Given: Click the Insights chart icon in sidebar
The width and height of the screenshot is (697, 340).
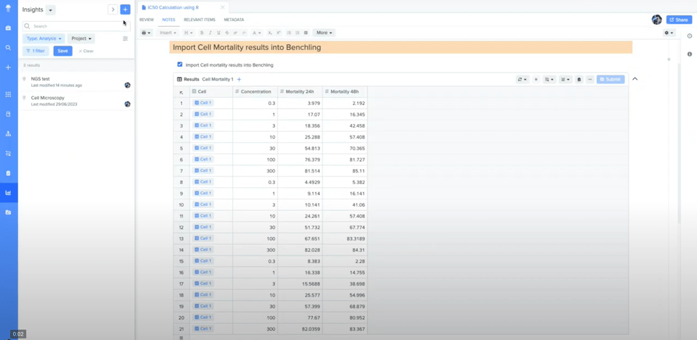Looking at the screenshot, I should tap(8, 193).
